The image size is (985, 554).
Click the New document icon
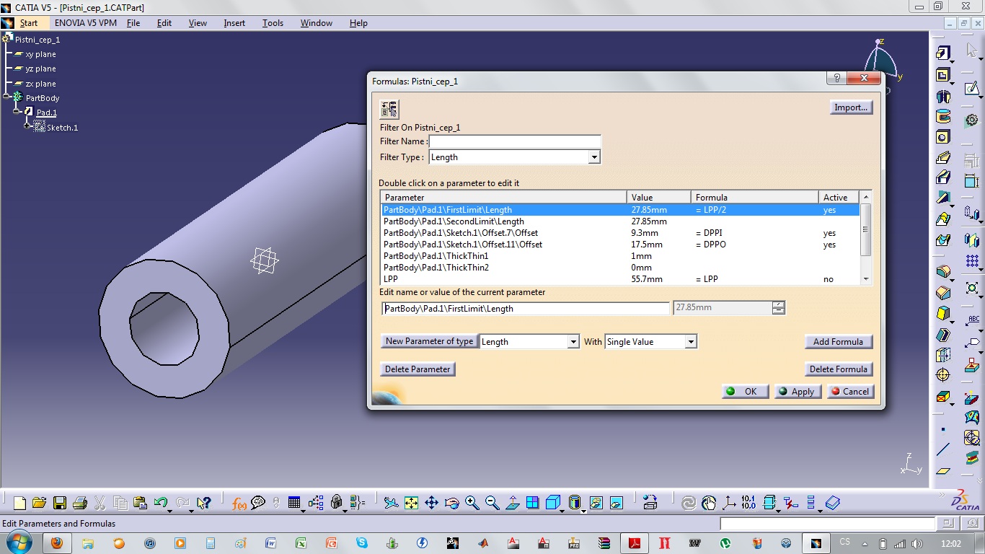19,503
